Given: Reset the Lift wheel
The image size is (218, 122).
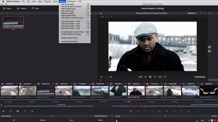Looking at the screenshot, I should [x=25, y=120].
